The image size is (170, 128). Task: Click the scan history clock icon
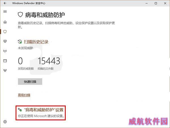20,42
